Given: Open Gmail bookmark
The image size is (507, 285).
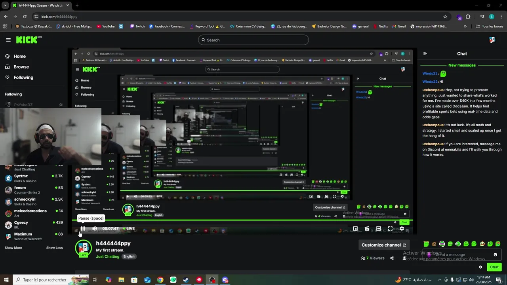Looking at the screenshot, I should [x=399, y=27].
